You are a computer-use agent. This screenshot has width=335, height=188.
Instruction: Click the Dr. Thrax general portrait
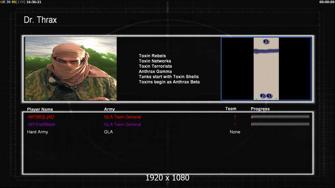71,69
